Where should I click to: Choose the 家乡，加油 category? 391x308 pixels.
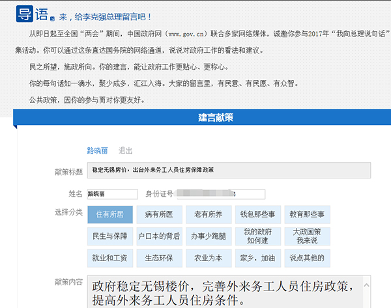(257, 258)
